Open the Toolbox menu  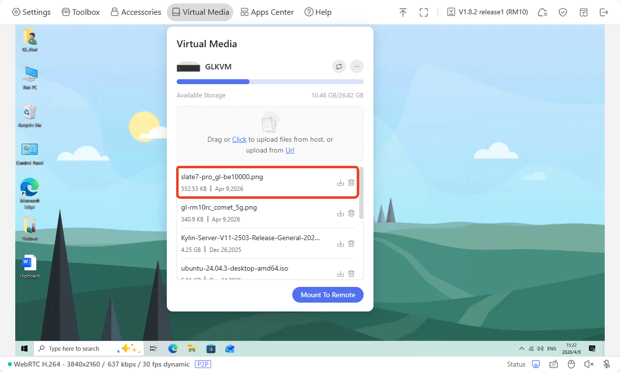pos(81,12)
